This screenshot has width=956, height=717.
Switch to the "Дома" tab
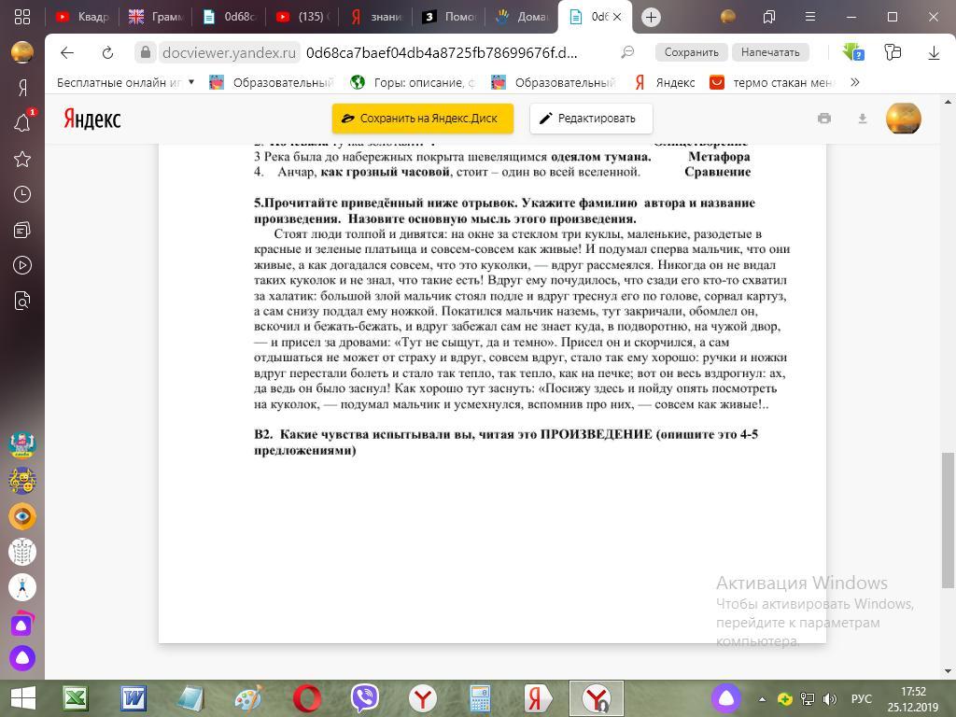[x=523, y=17]
